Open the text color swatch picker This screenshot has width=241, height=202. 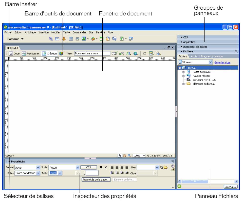point(83,173)
